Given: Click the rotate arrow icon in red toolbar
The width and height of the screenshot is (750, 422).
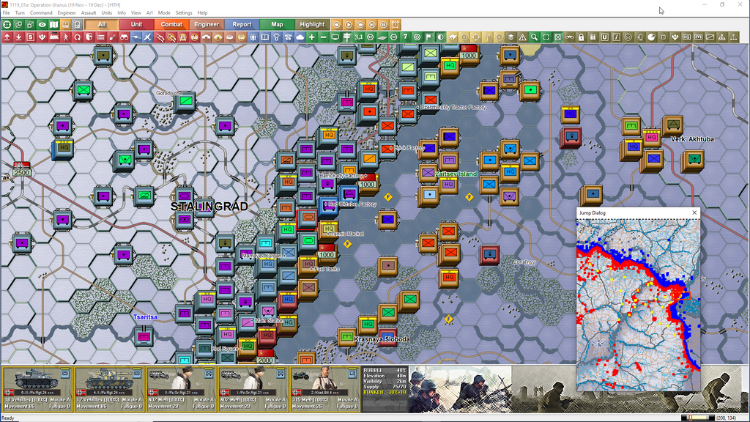Looking at the screenshot, I should point(78,37).
